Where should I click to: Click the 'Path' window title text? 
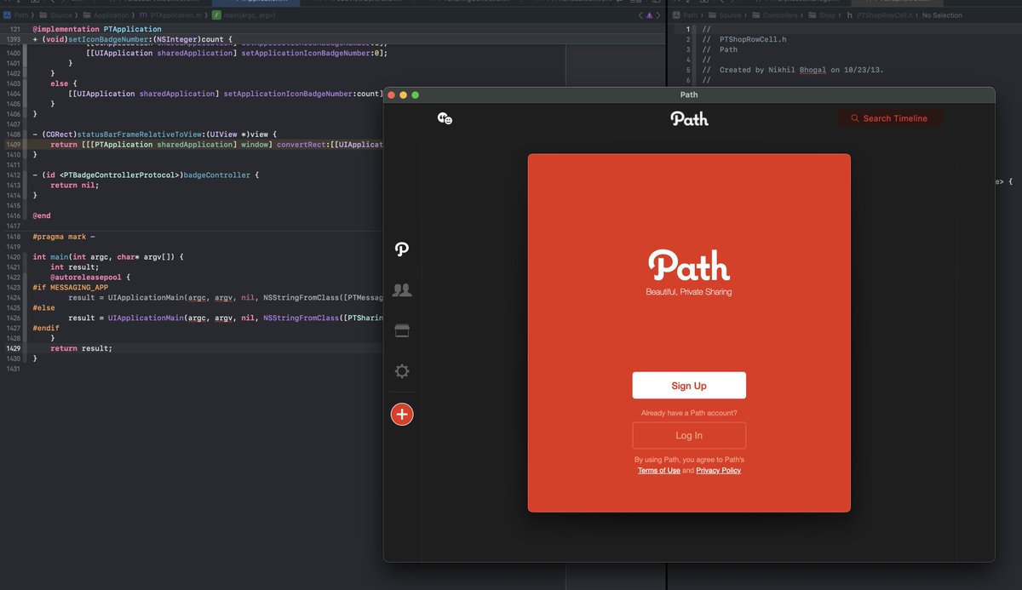point(689,95)
